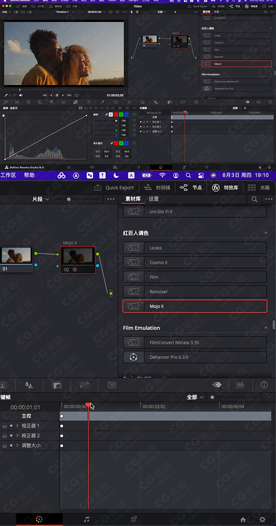
Task: Open the Key palette icon in enlarged view
Action: [57, 385]
